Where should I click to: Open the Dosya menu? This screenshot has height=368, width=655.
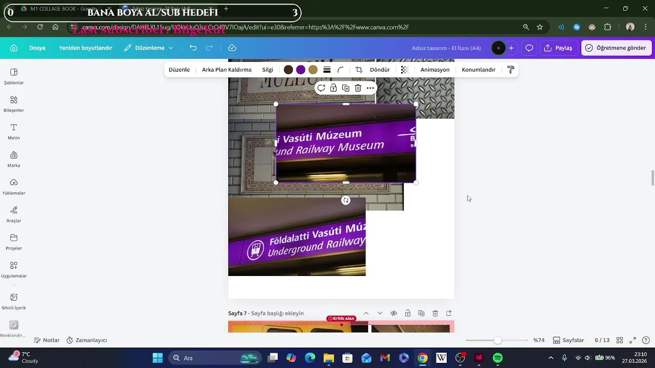(37, 48)
